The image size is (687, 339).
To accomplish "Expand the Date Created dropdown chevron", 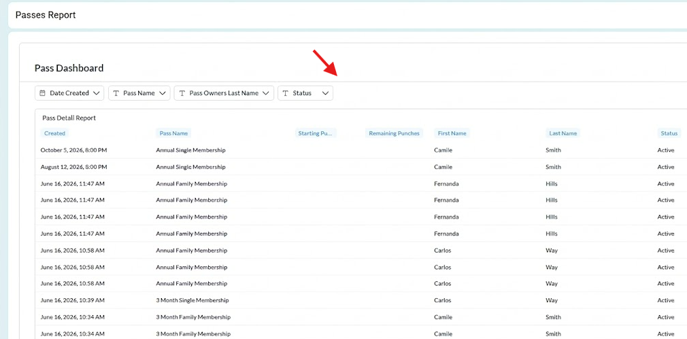I will [97, 93].
